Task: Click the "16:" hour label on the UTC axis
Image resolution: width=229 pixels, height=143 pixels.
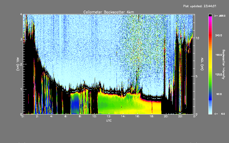Action: 137,116
